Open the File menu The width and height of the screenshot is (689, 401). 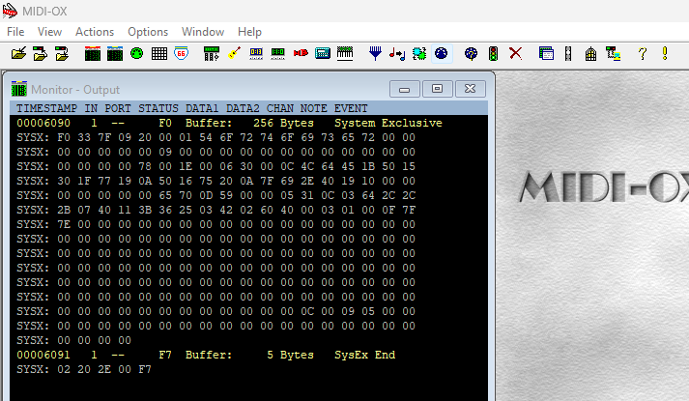coord(15,32)
